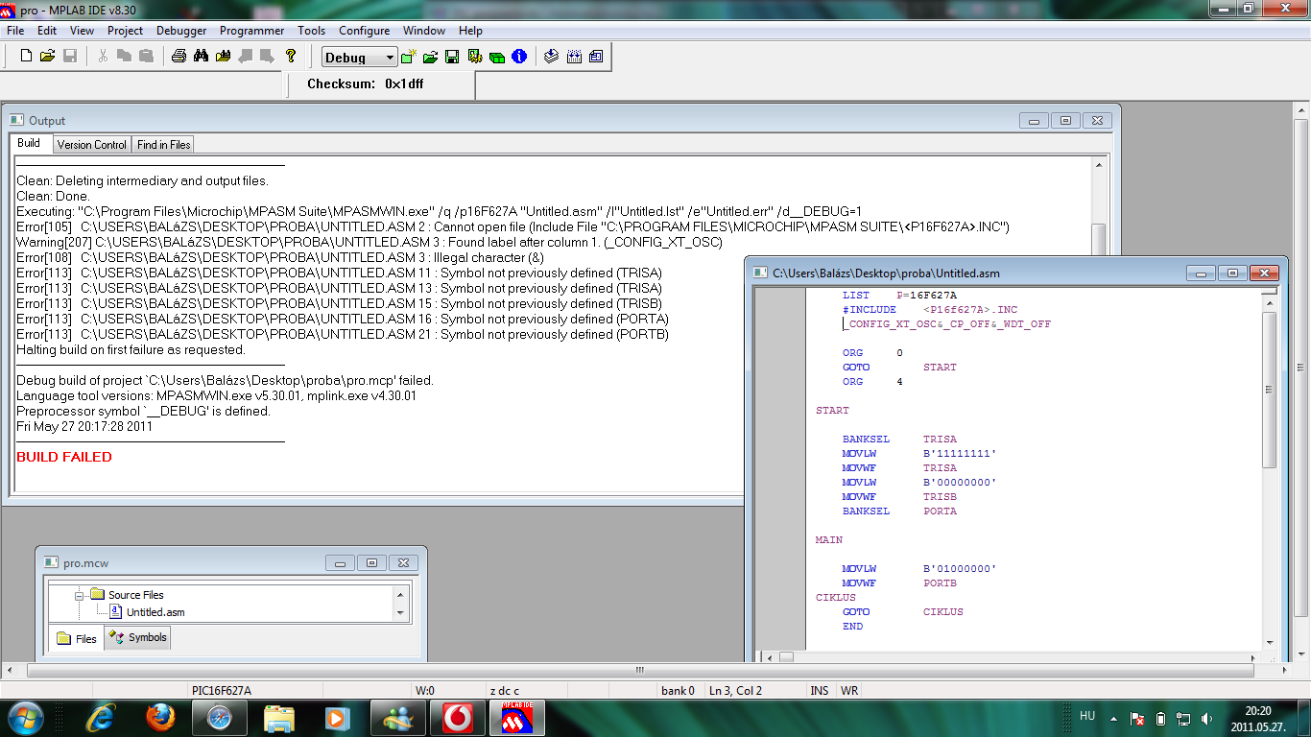The image size is (1311, 737).
Task: Open the Edit menu
Action: click(x=47, y=31)
